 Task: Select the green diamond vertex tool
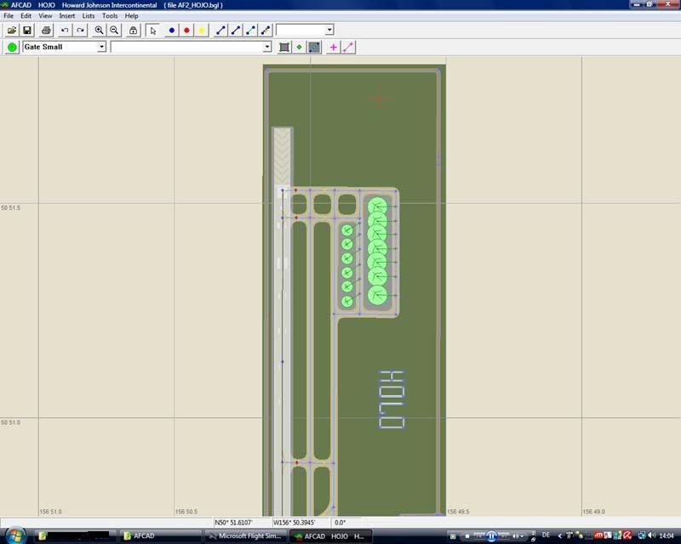pos(300,47)
